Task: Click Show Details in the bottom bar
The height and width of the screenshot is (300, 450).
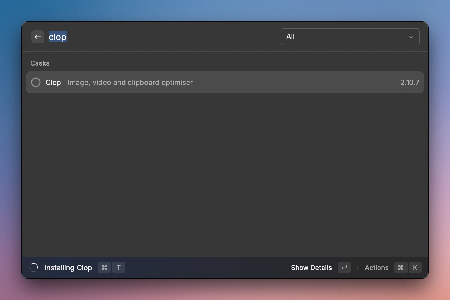Action: coord(311,268)
